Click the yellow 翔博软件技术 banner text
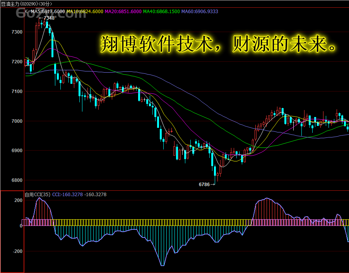Image resolution: width=349 pixels, height=273 pixels. [x=217, y=45]
